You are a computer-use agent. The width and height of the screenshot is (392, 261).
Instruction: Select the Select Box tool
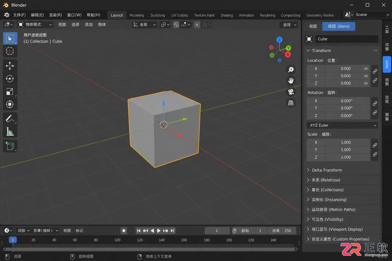click(x=10, y=38)
